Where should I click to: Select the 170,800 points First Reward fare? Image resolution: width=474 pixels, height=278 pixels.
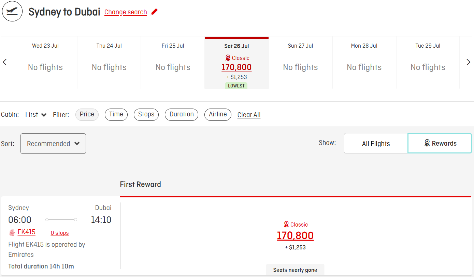[295, 235]
